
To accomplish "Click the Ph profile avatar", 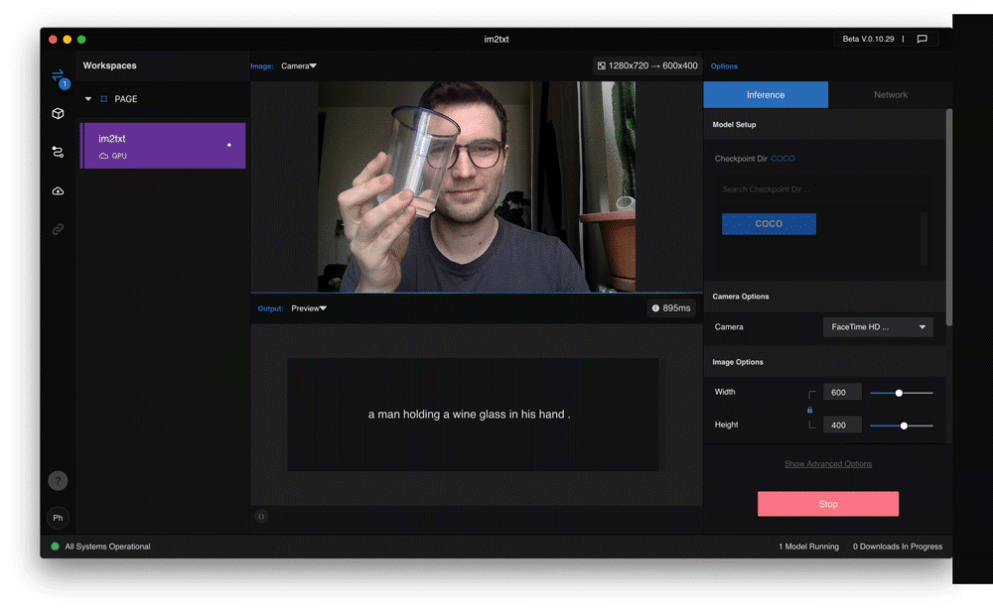I will pyautogui.click(x=58, y=518).
